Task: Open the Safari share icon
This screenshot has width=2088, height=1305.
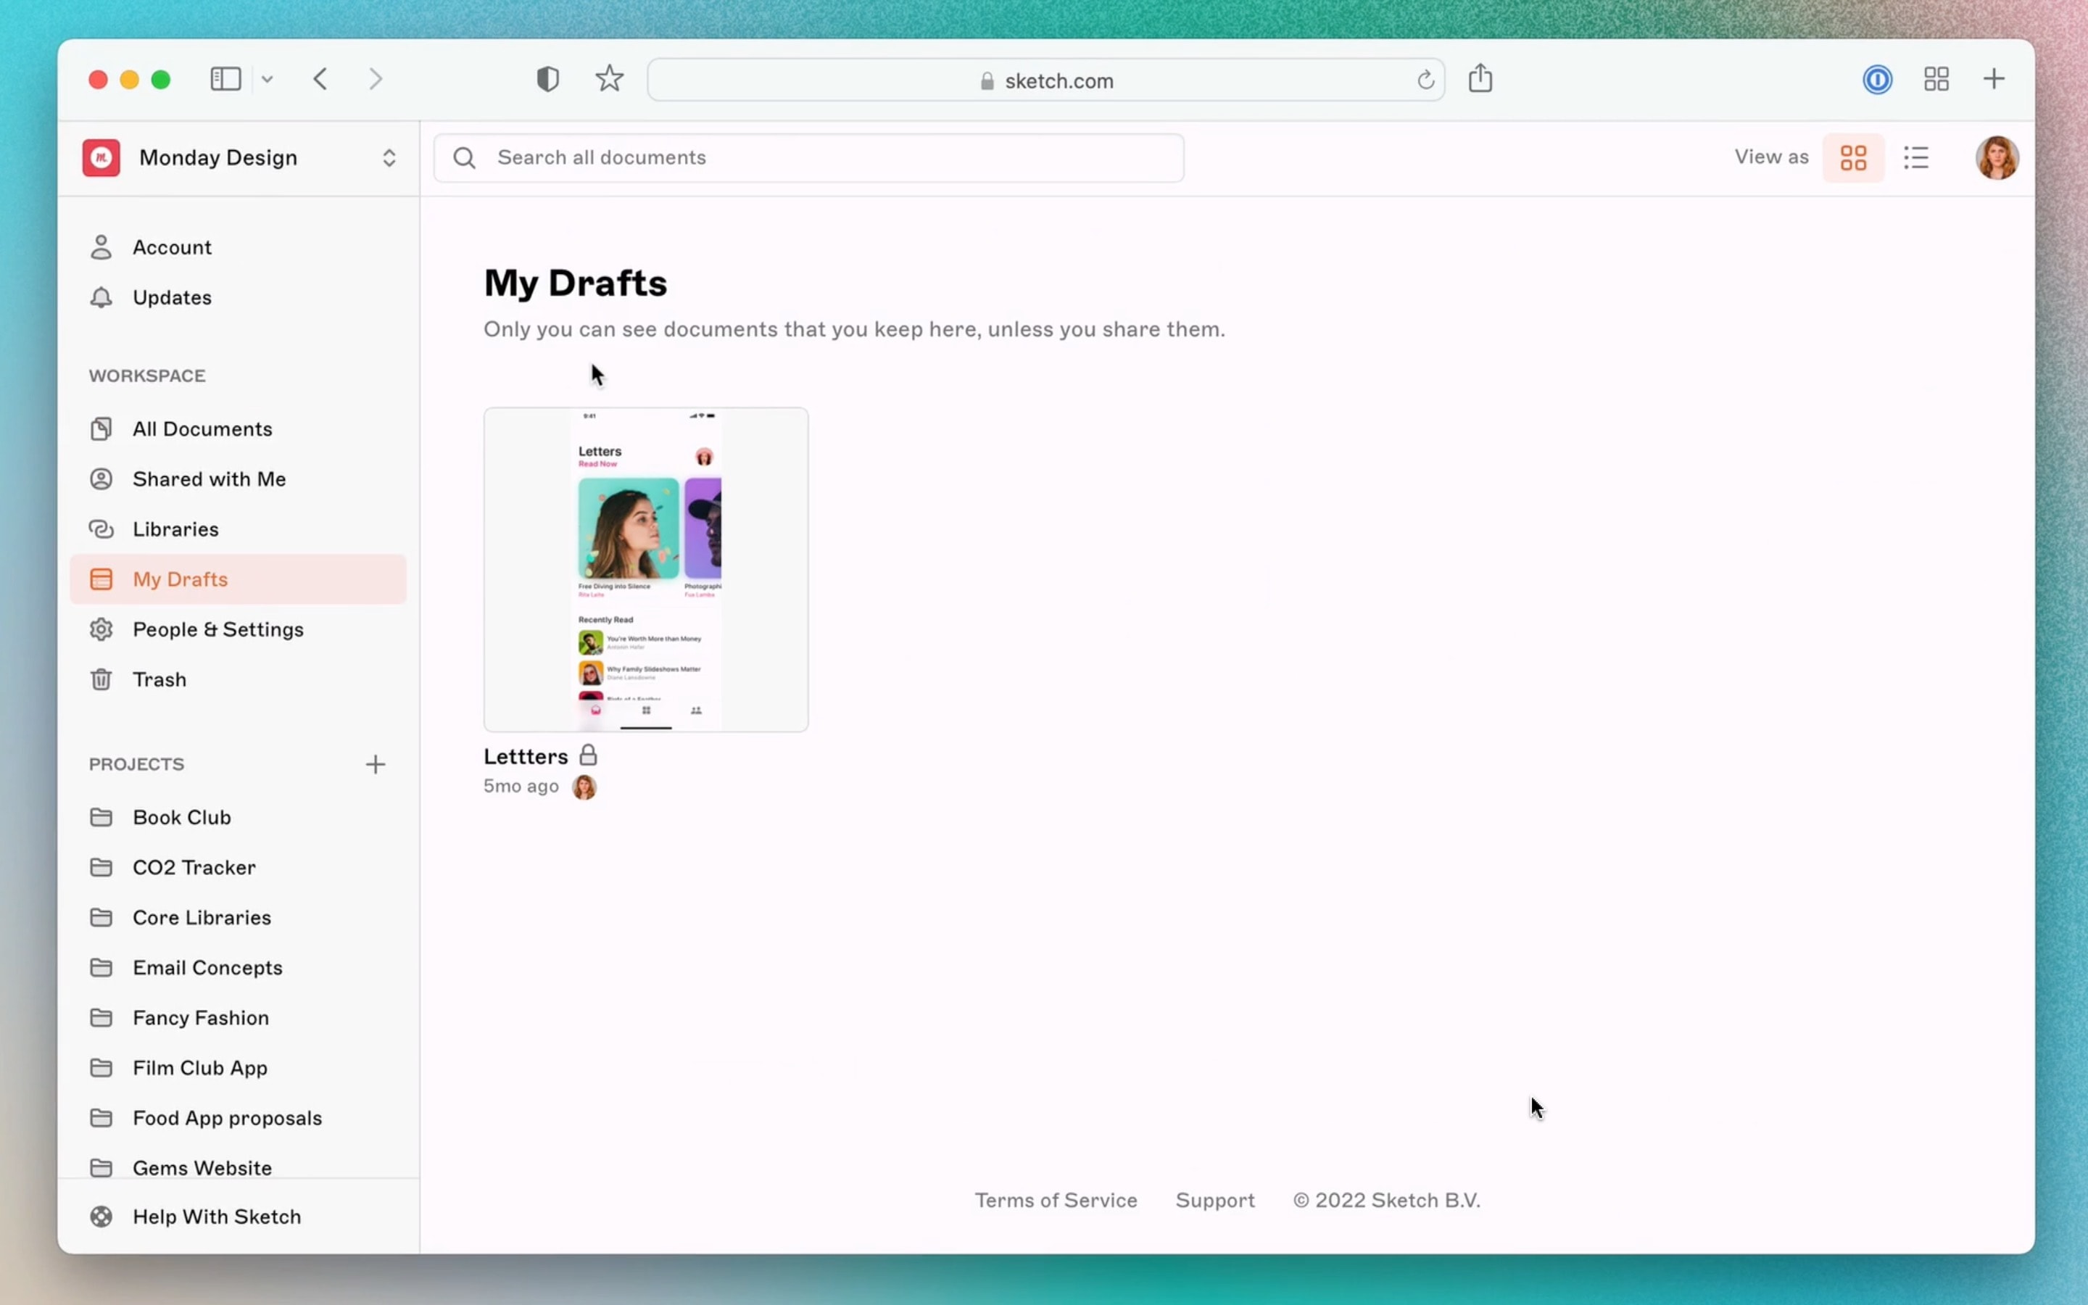Action: 1480,78
